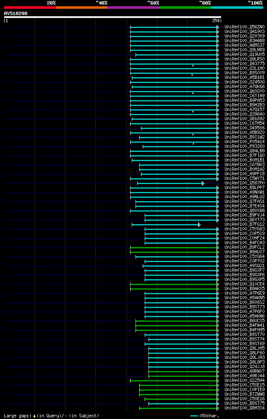Click the arrowhead ending the UniRef100_Q587P0 alignment
The height and width of the screenshot is (419, 267).
tap(203, 183)
